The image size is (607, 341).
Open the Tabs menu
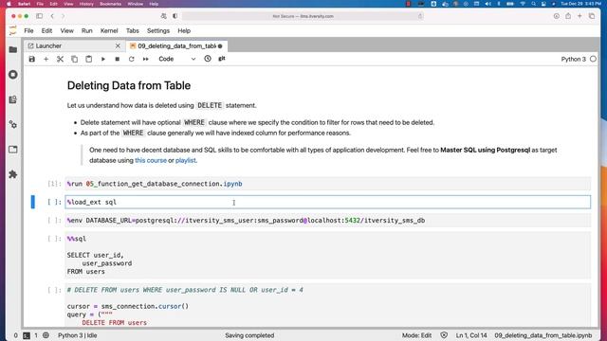tap(133, 31)
